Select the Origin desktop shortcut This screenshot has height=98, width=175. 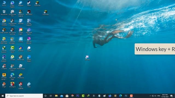(4, 85)
